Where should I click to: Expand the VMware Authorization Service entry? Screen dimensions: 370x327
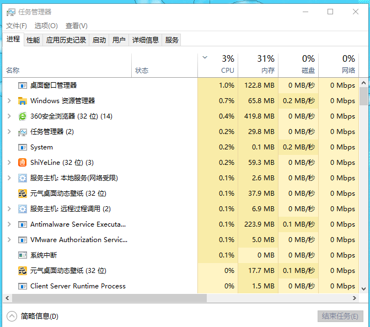[x=9, y=240]
